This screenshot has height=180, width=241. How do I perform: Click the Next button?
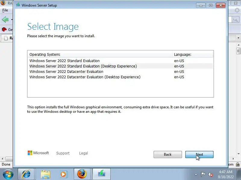pyautogui.click(x=199, y=154)
